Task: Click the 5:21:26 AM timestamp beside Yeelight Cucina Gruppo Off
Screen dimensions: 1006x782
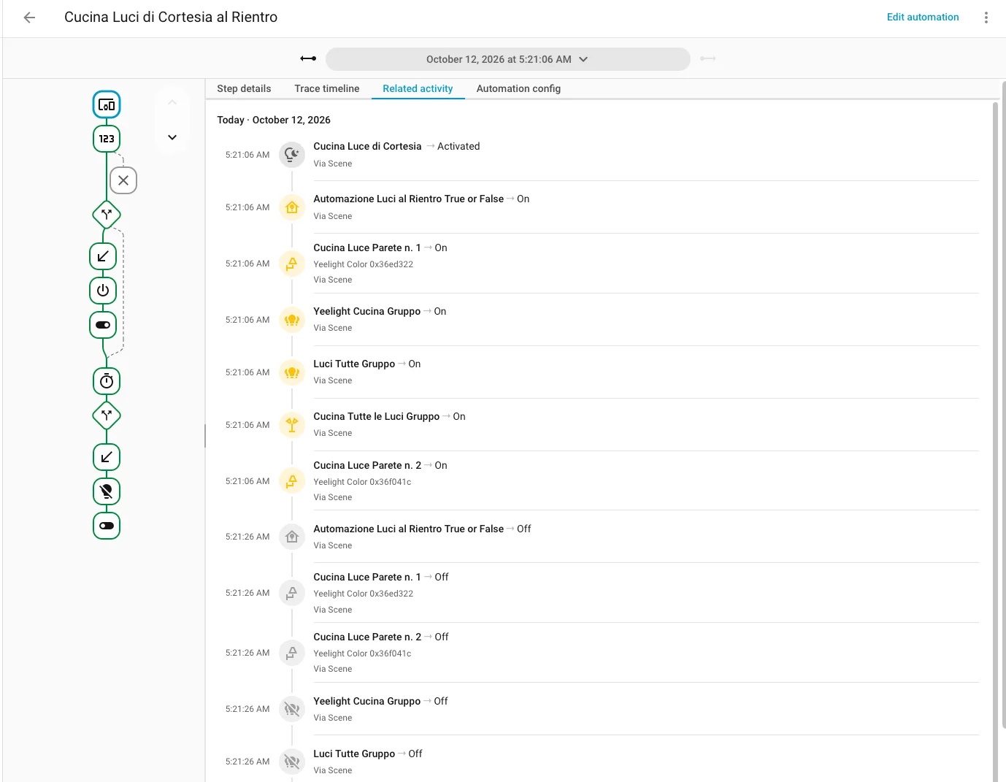Action: pyautogui.click(x=247, y=709)
